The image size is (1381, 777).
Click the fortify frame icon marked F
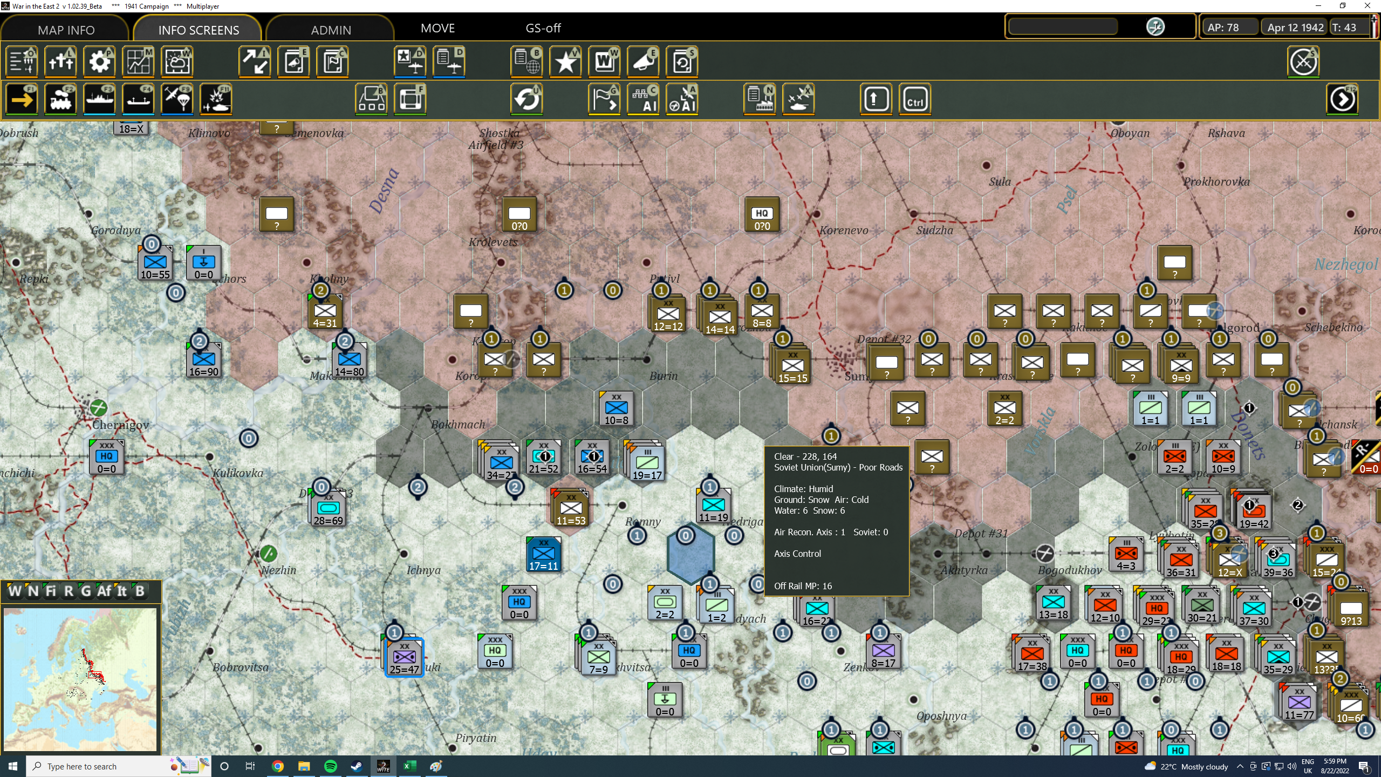coord(411,100)
